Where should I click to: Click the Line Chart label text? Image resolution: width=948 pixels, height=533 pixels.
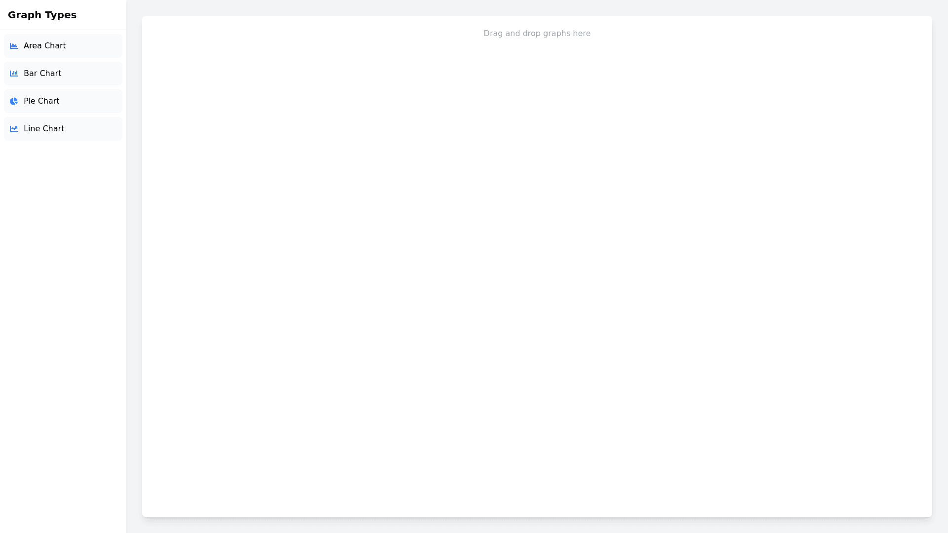(44, 128)
